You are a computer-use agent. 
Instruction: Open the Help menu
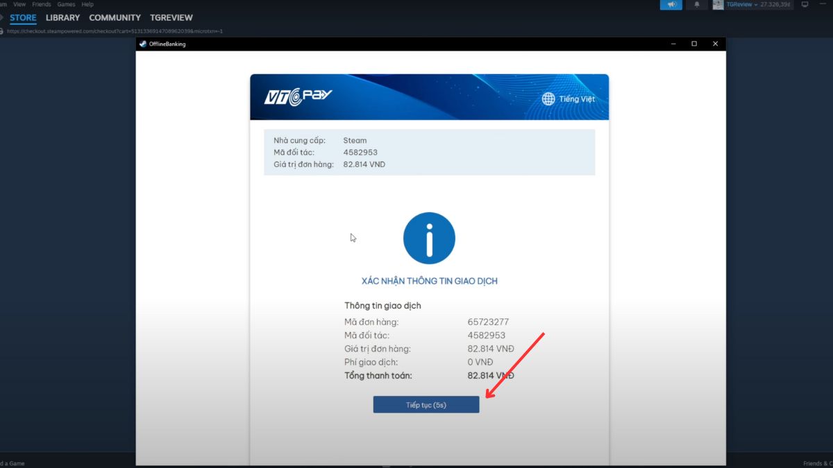pyautogui.click(x=87, y=4)
